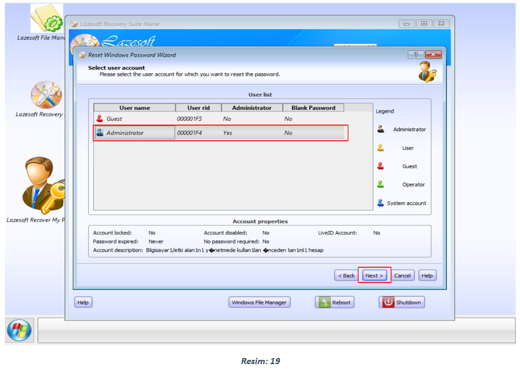Open Lazesoft Recovery desktop icon

(46, 96)
